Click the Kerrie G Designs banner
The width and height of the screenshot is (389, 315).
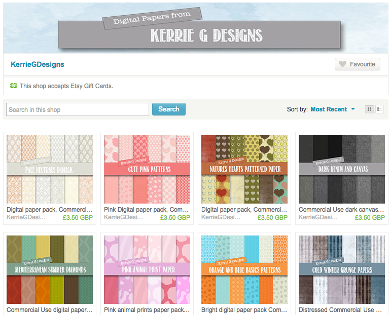(196, 28)
